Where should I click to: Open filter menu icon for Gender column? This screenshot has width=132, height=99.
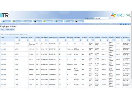point(40,40)
